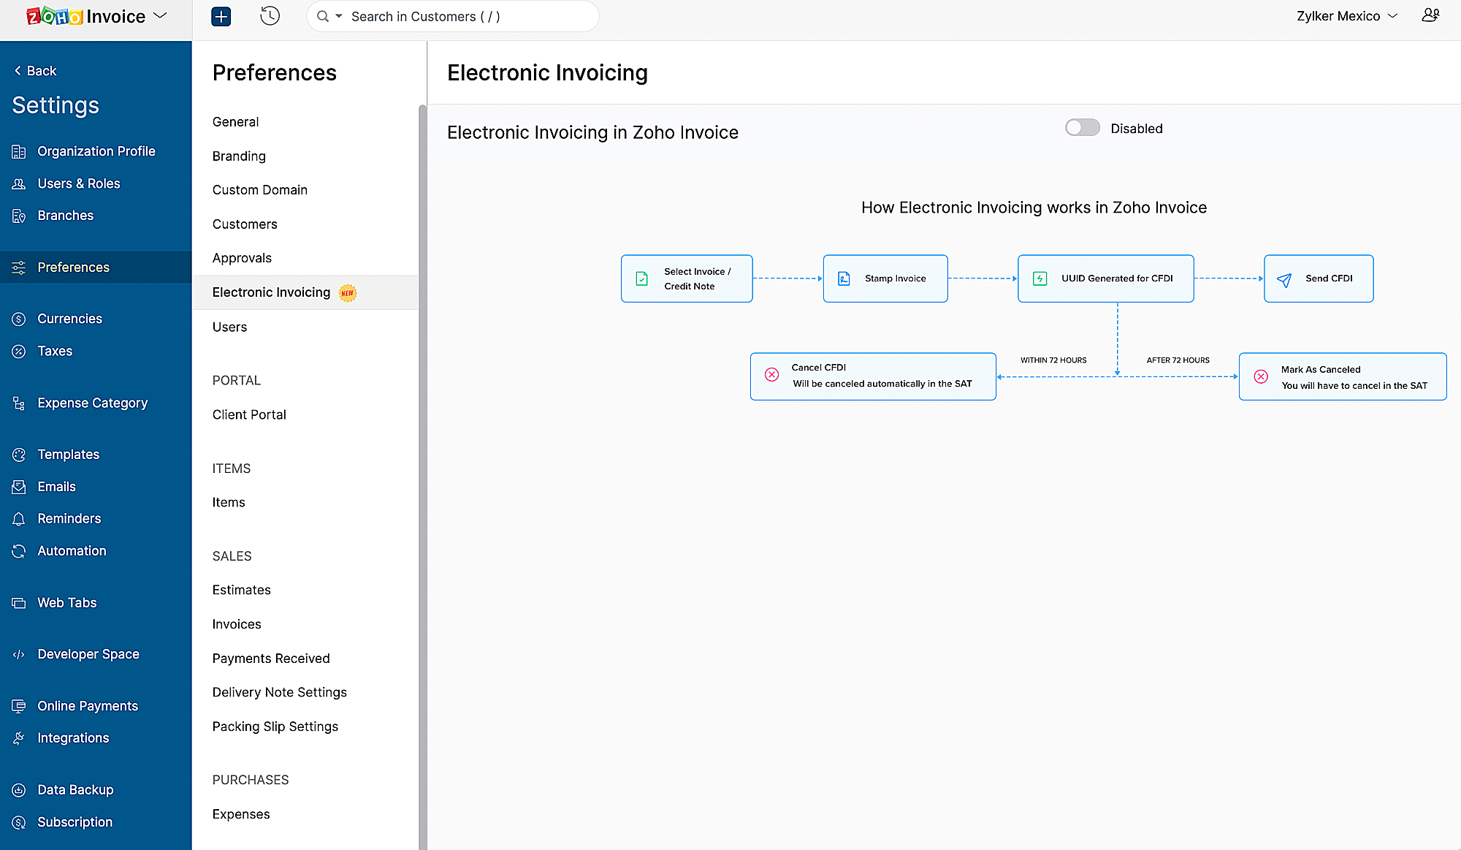Select Invoices under Sales preferences
The height and width of the screenshot is (850, 1461).
[x=236, y=623]
